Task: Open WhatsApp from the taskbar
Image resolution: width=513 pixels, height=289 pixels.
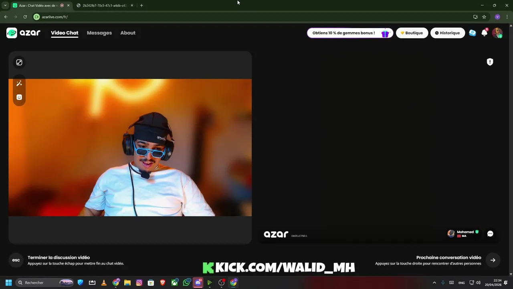Action: pyautogui.click(x=186, y=283)
